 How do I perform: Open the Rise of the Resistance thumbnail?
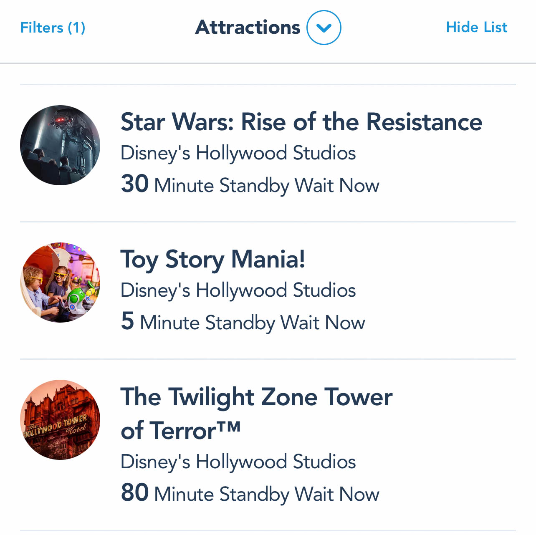click(x=60, y=145)
